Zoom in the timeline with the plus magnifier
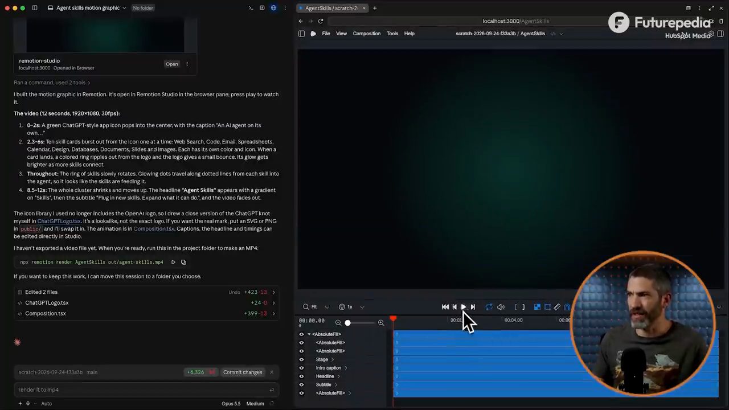Screen dimensions: 729x410 pos(381,323)
